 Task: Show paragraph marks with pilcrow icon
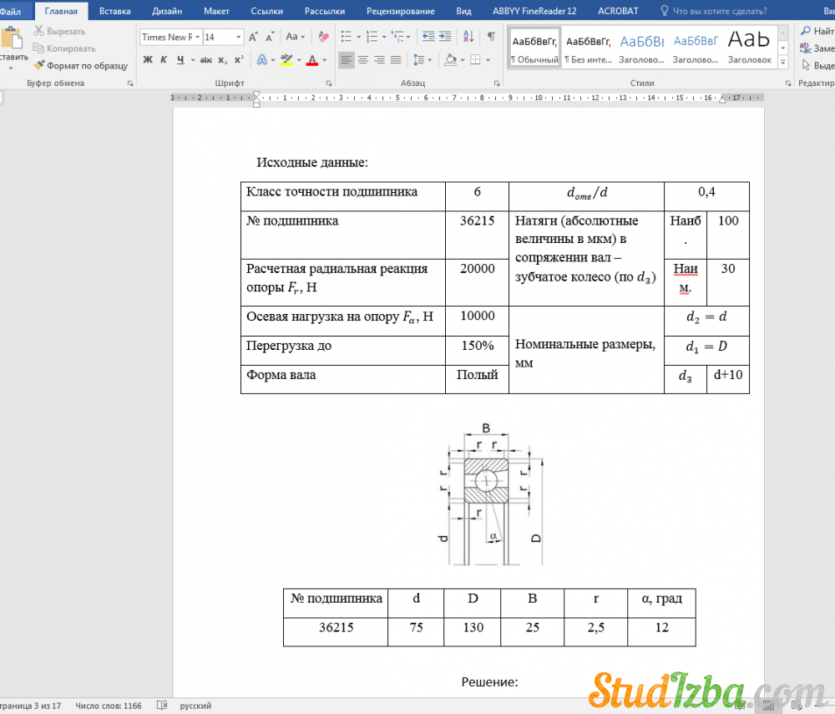click(491, 38)
